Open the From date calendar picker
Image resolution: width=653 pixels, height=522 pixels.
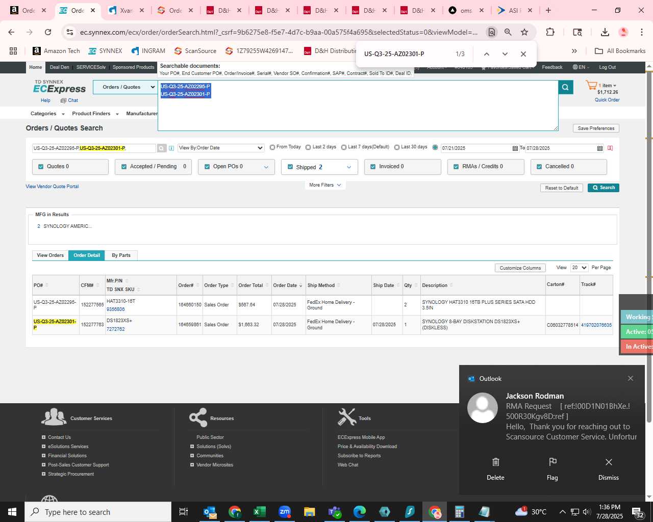click(x=515, y=148)
